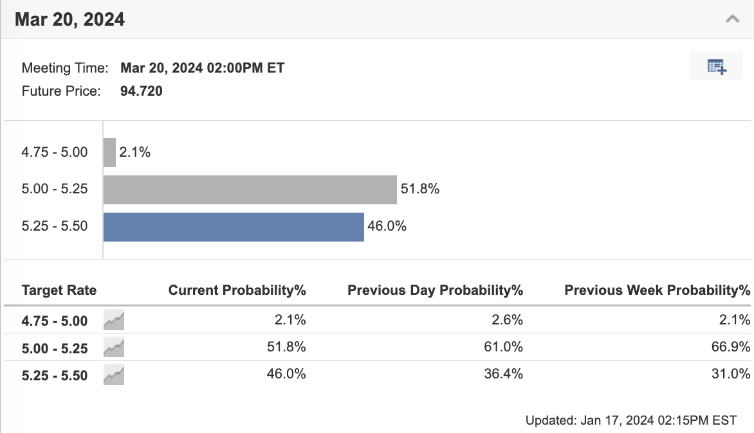This screenshot has width=754, height=433.
Task: Click the Target Rate column header
Action: tap(59, 290)
